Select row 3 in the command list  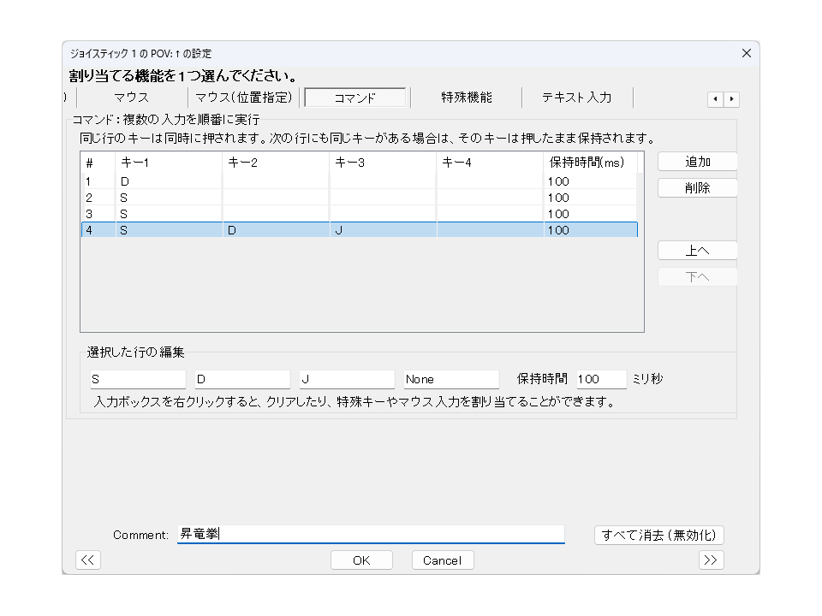[359, 214]
